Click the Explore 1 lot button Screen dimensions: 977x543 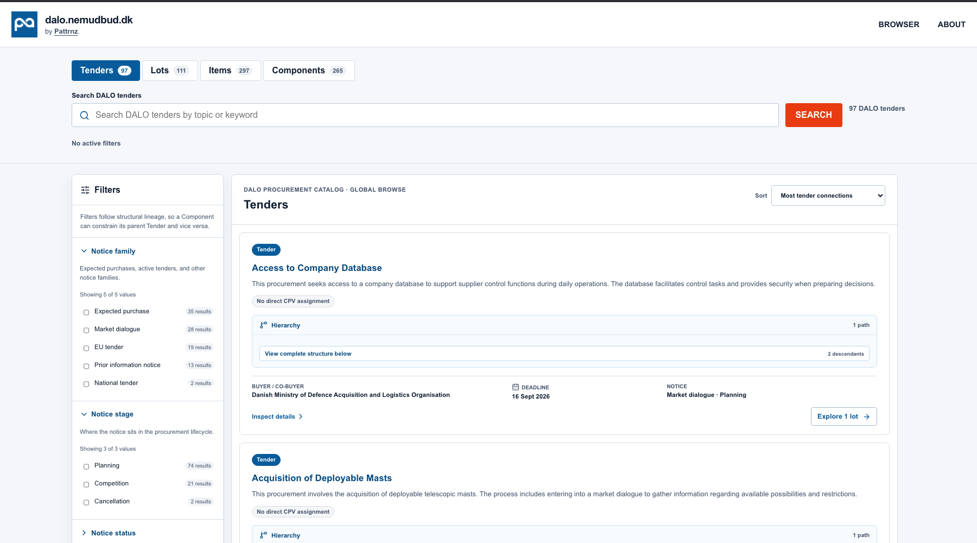pos(843,416)
